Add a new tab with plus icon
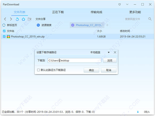This screenshot has width=155, height=116. point(107,25)
